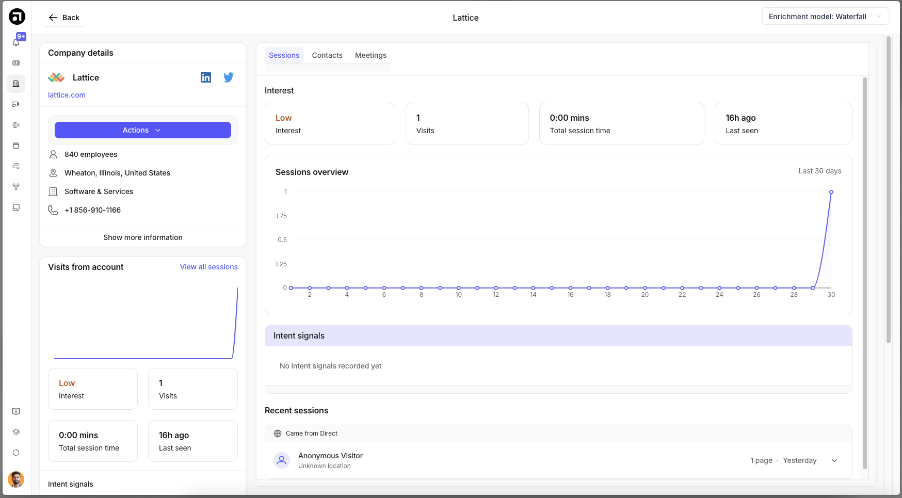Switch to the Contacts tab
Screen dimensions: 902x498
tap(327, 55)
